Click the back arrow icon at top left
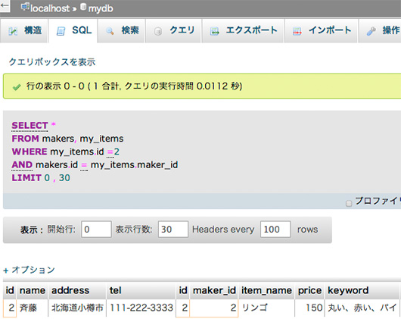 click(4, 5)
